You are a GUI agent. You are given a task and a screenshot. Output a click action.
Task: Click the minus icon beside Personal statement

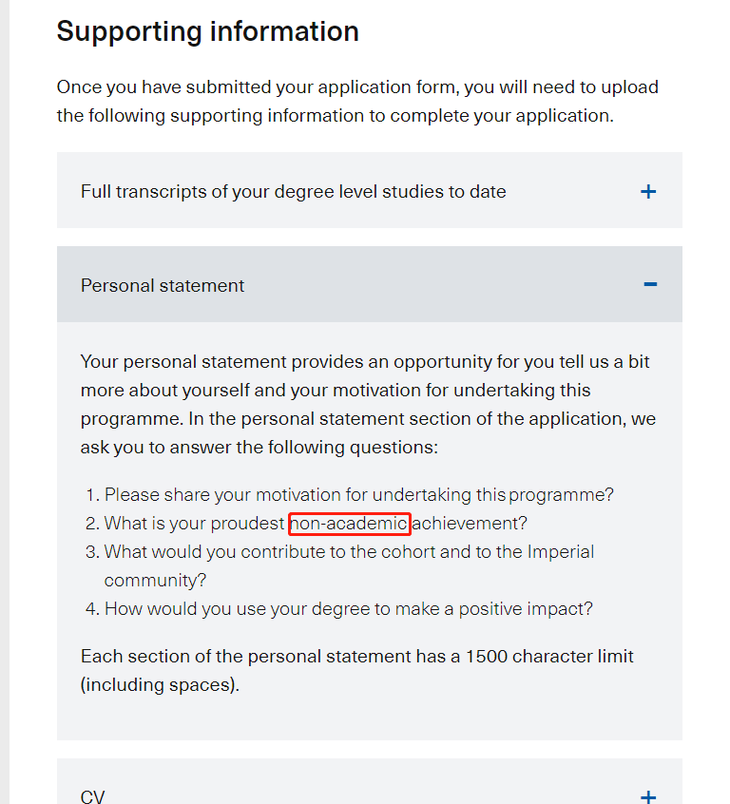coord(650,284)
